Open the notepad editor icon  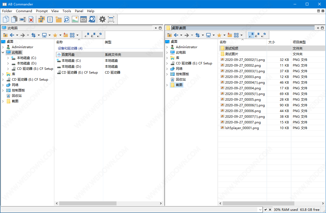point(50,19)
